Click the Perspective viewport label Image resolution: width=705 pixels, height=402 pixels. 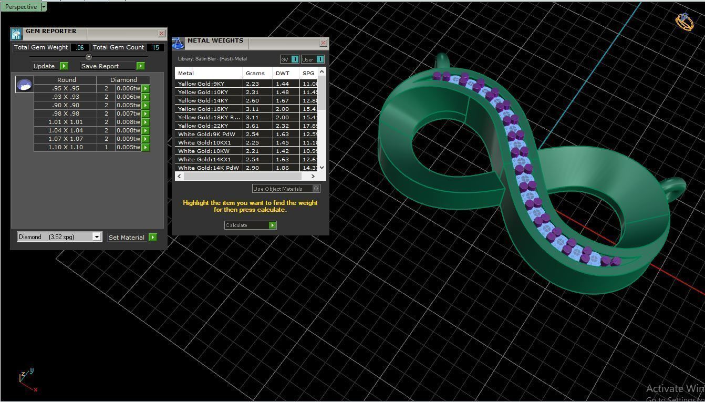pos(21,7)
